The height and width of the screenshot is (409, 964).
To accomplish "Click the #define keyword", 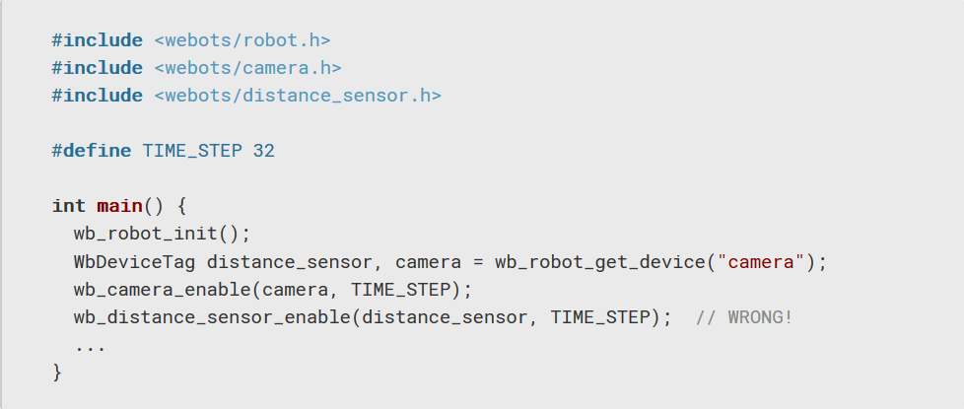I will pyautogui.click(x=91, y=151).
